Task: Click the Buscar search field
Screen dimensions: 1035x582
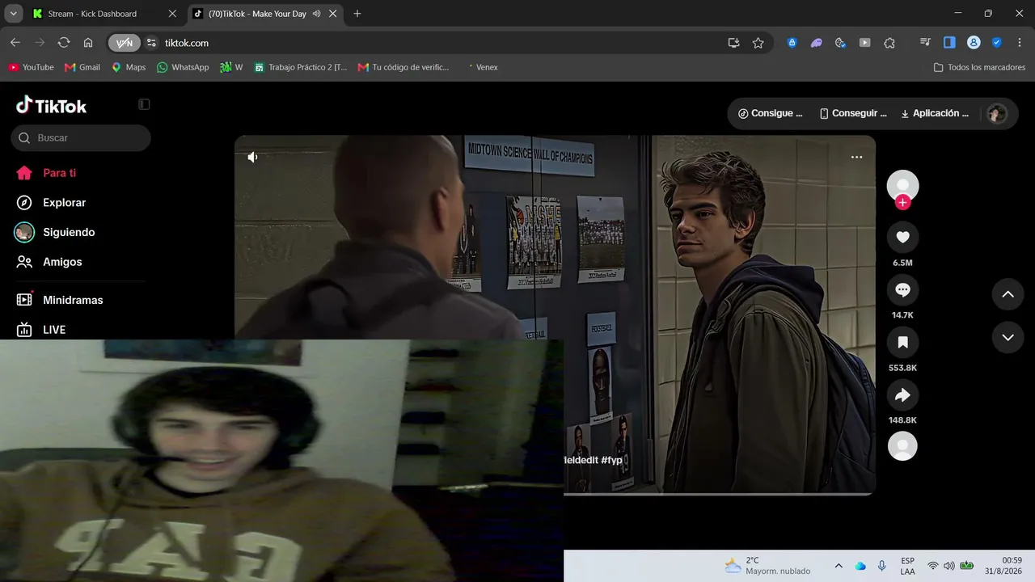Action: pos(81,137)
